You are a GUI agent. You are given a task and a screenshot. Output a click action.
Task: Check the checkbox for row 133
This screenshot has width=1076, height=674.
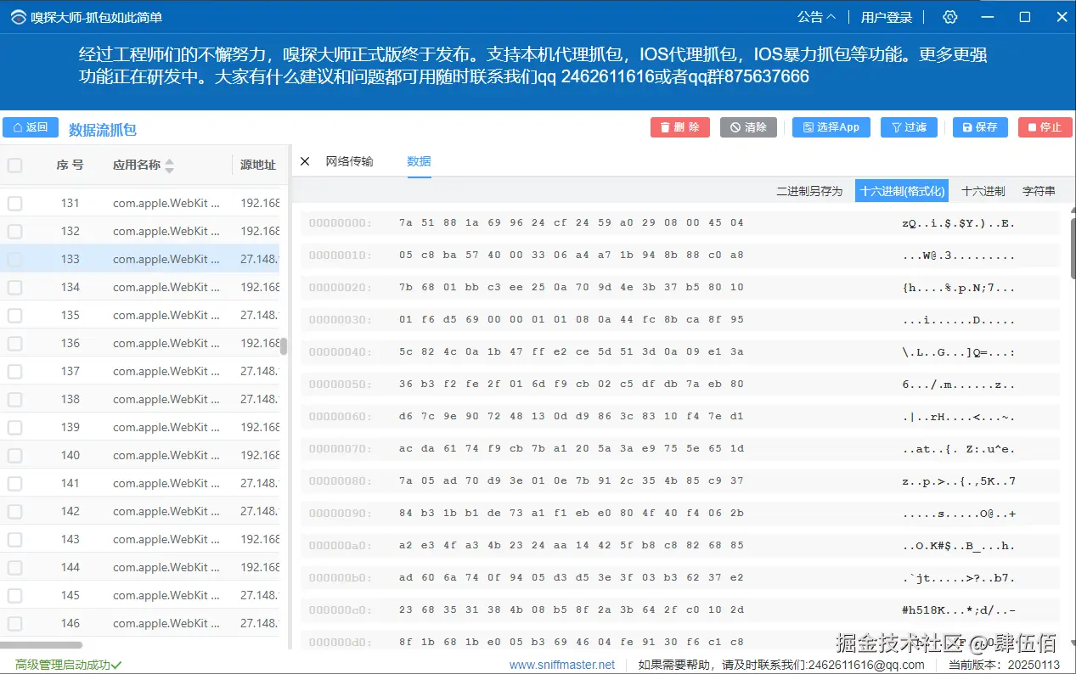coord(14,259)
